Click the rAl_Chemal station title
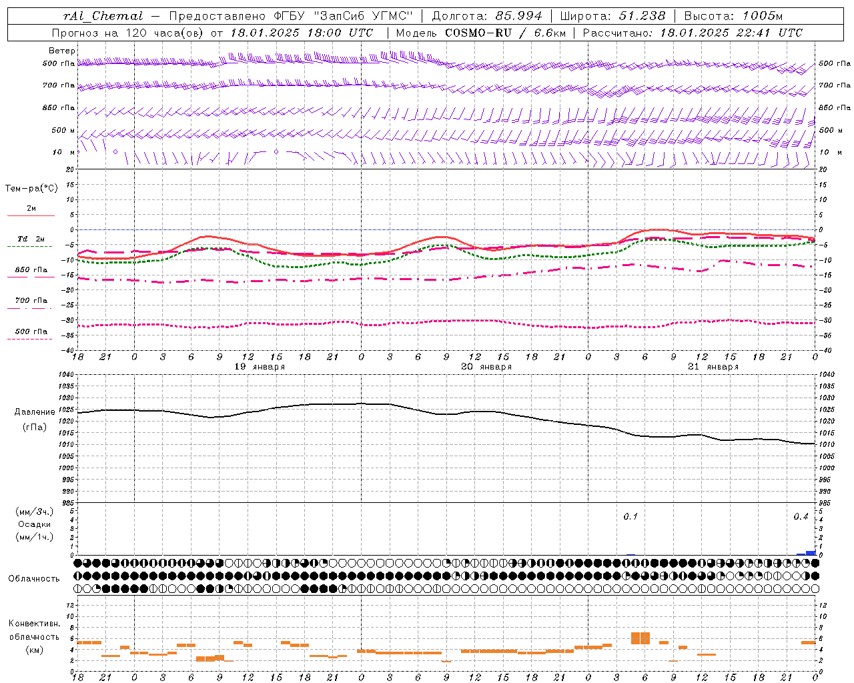This screenshot has width=854, height=683. 103,16
